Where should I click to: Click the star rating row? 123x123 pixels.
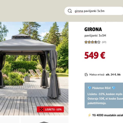click(x=93, y=42)
